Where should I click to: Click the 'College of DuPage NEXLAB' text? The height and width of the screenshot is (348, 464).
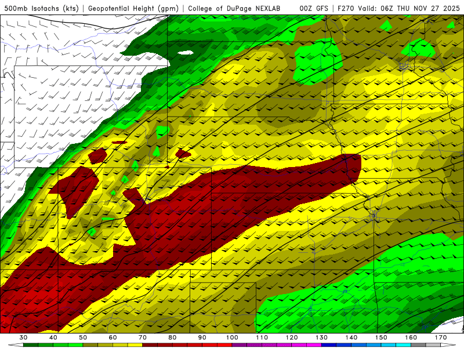pyautogui.click(x=234, y=9)
